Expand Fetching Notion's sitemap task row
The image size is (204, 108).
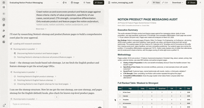point(44,57)
